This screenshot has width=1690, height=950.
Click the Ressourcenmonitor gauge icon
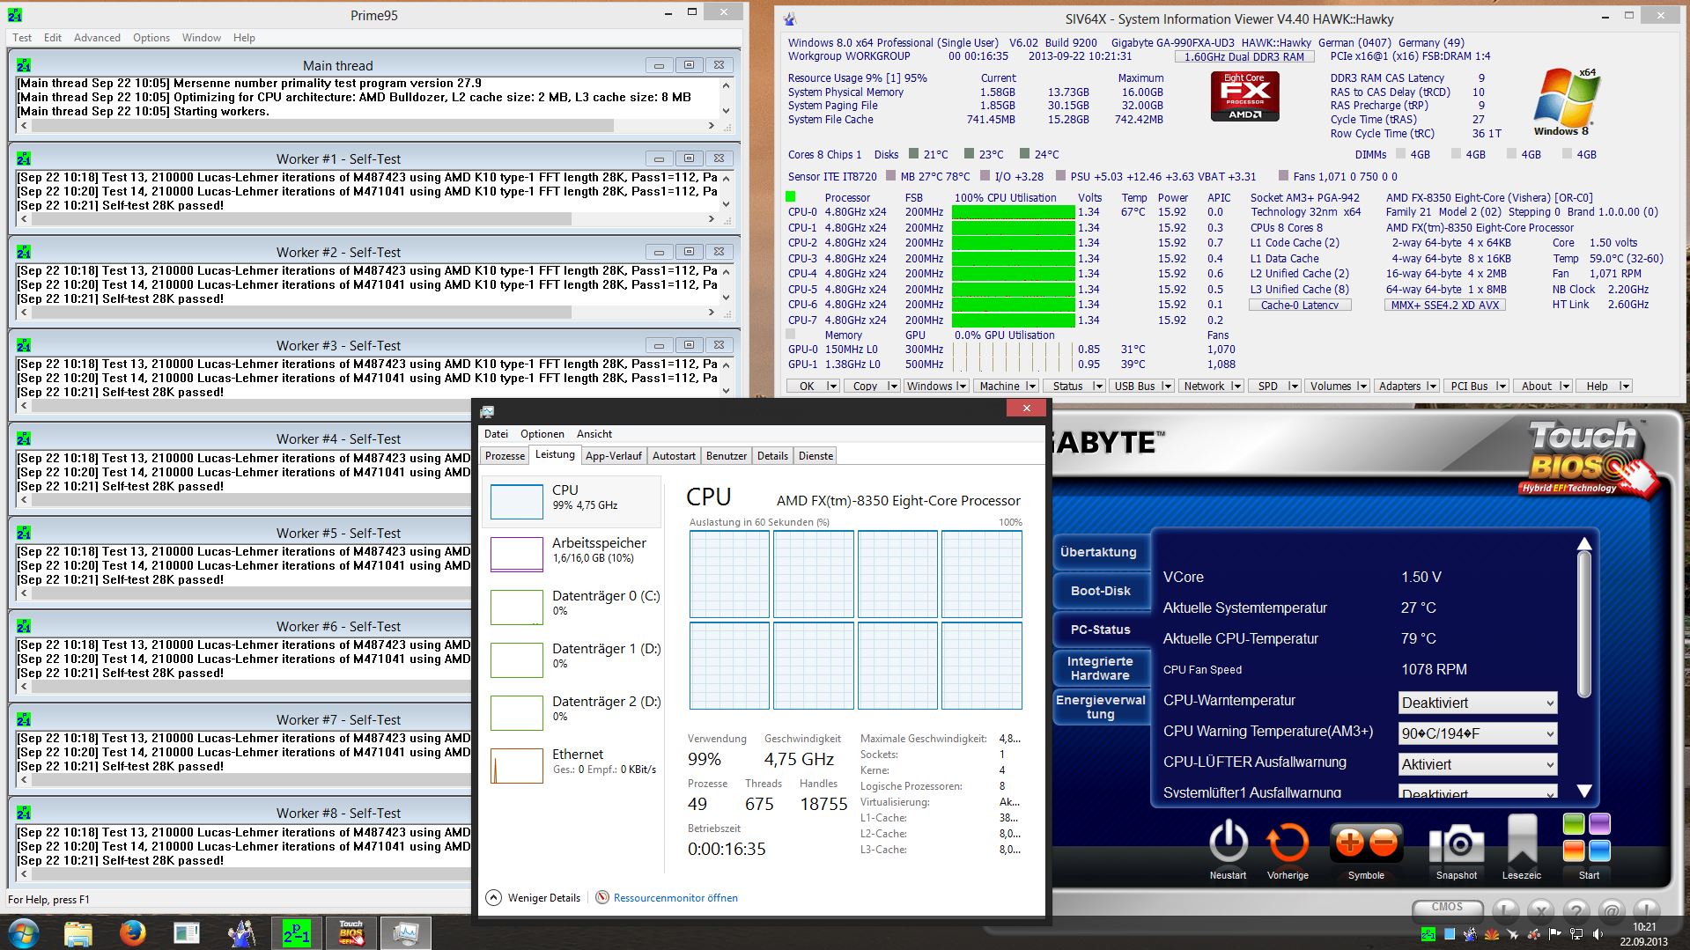(602, 897)
